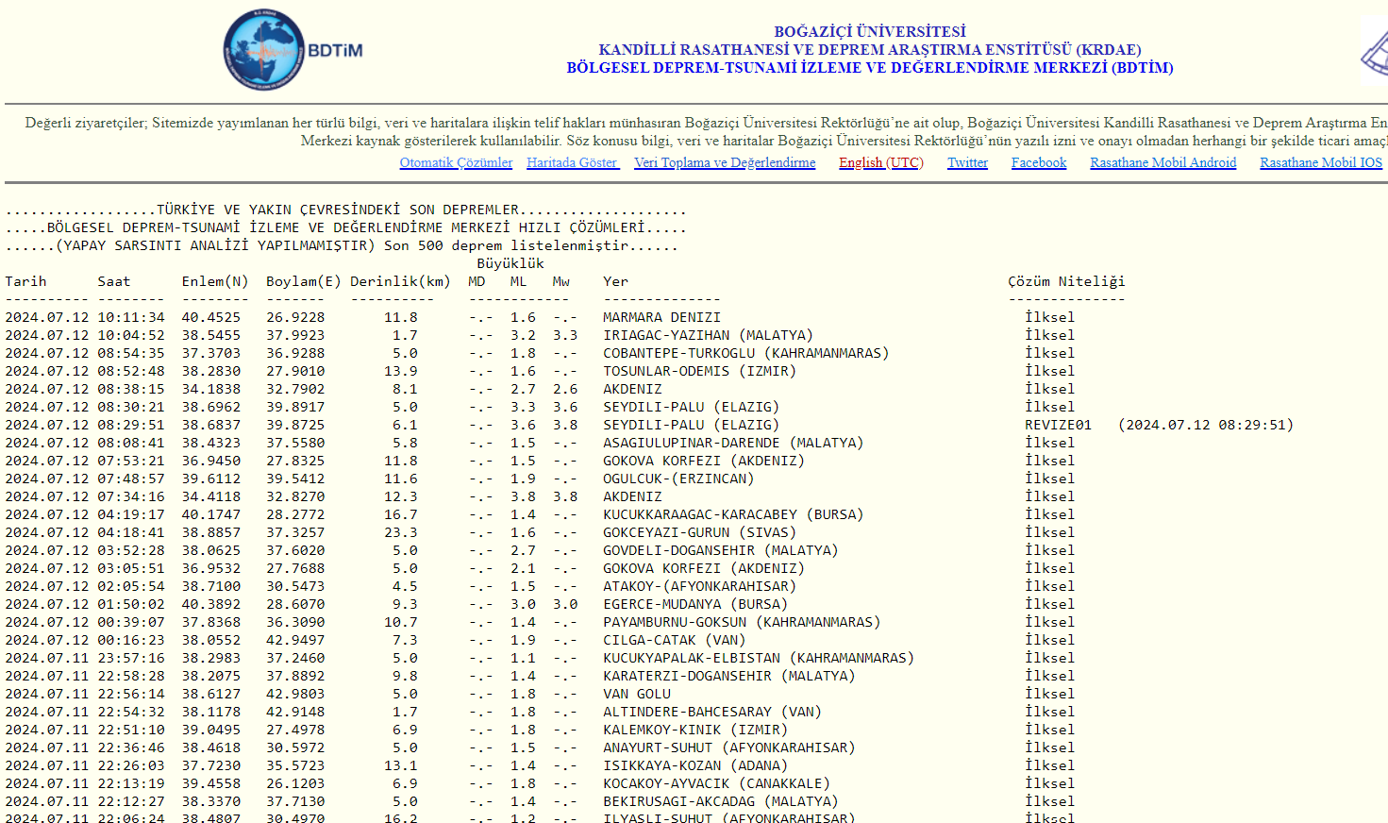1388x823 pixels.
Task: Click time 03:05:51 in GOKOVA KORFEZI row
Action: [131, 568]
